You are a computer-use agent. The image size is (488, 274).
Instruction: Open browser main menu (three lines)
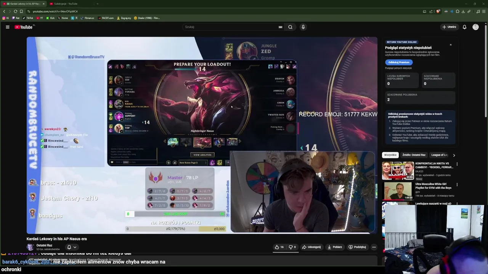pyautogui.click(x=484, y=11)
